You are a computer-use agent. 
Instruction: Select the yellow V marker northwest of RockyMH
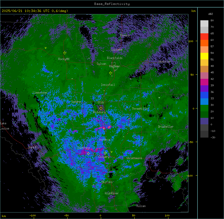coord(45,48)
